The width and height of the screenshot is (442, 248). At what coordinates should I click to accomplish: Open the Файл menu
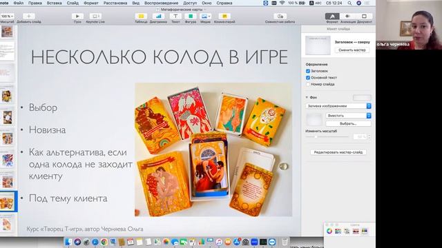tap(19, 3)
